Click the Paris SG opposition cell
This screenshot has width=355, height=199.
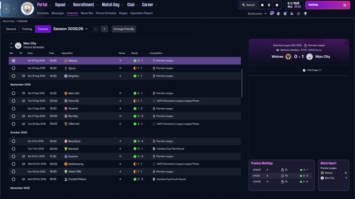tap(72, 101)
